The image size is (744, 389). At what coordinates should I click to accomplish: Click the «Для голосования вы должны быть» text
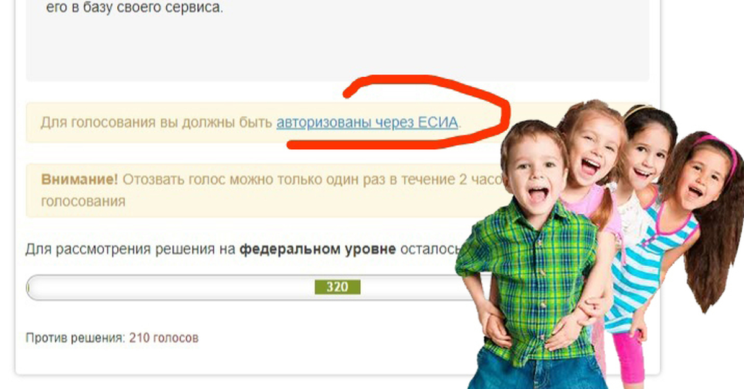click(x=157, y=122)
